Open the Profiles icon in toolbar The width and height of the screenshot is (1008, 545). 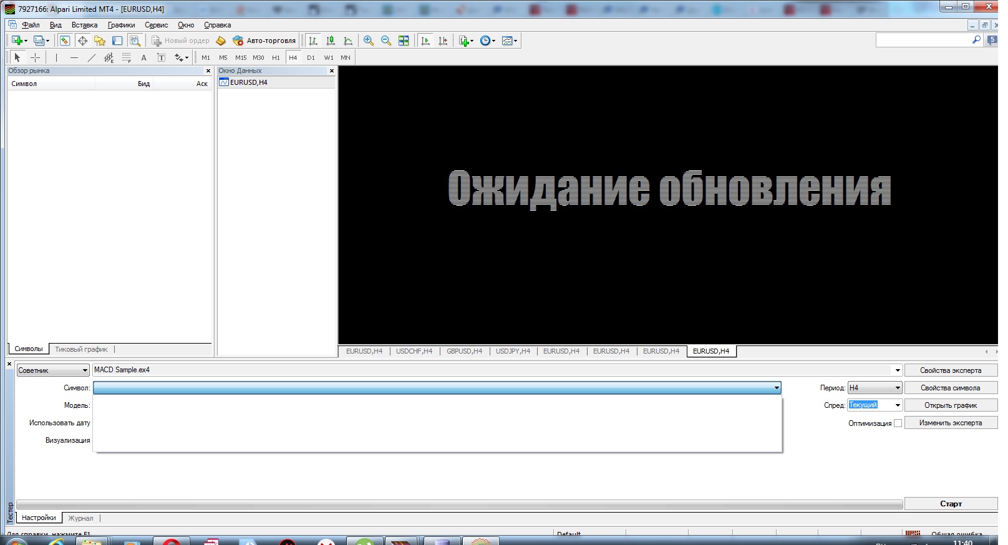point(40,41)
